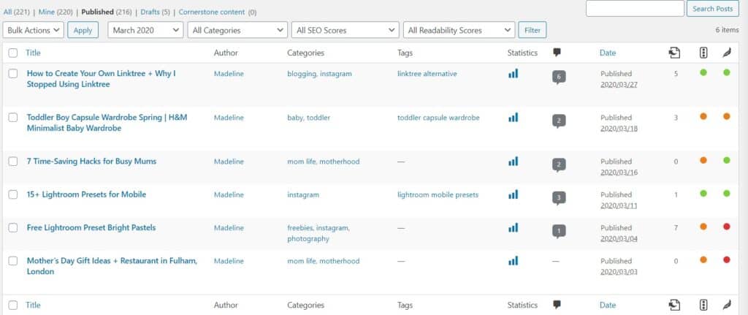Select all posts via footer checkbox
This screenshot has width=748, height=315.
click(x=13, y=305)
